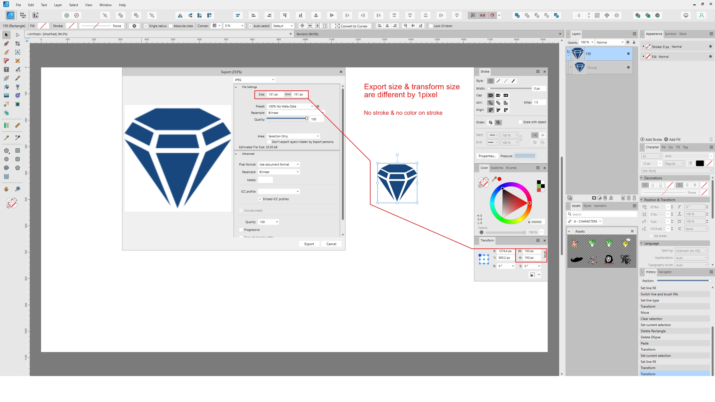
Task: Enable the Absolute sizes checkbox
Action: point(171,26)
